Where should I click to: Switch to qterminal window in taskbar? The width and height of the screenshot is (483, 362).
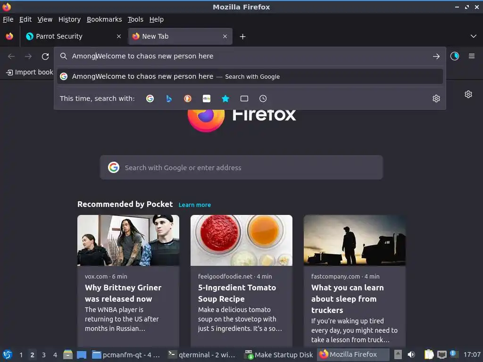click(x=202, y=354)
